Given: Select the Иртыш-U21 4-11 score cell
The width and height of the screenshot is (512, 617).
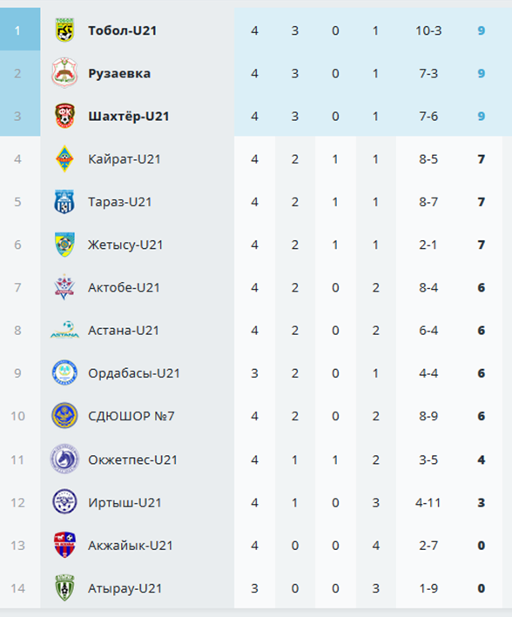Looking at the screenshot, I should pyautogui.click(x=428, y=502).
